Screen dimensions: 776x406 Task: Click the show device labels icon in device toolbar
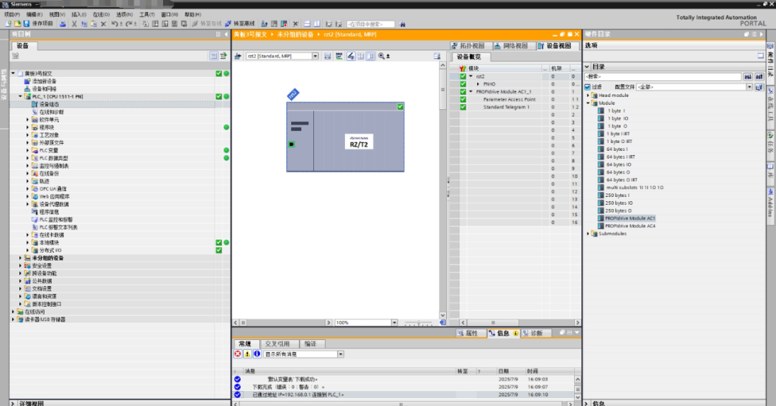pyautogui.click(x=351, y=56)
